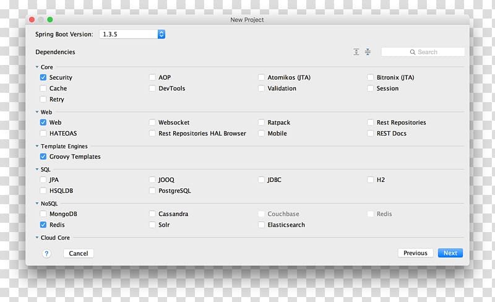Enable the Retry dependency

[x=43, y=99]
